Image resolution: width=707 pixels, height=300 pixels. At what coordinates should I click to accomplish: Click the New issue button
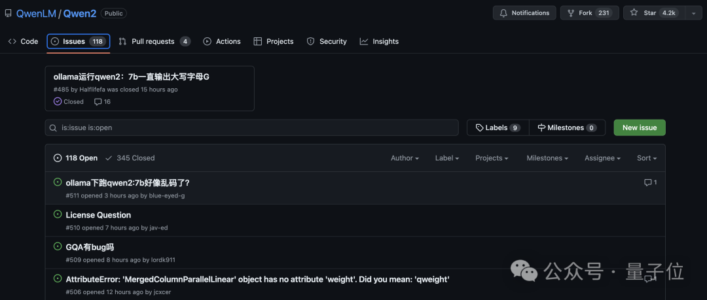coord(640,128)
